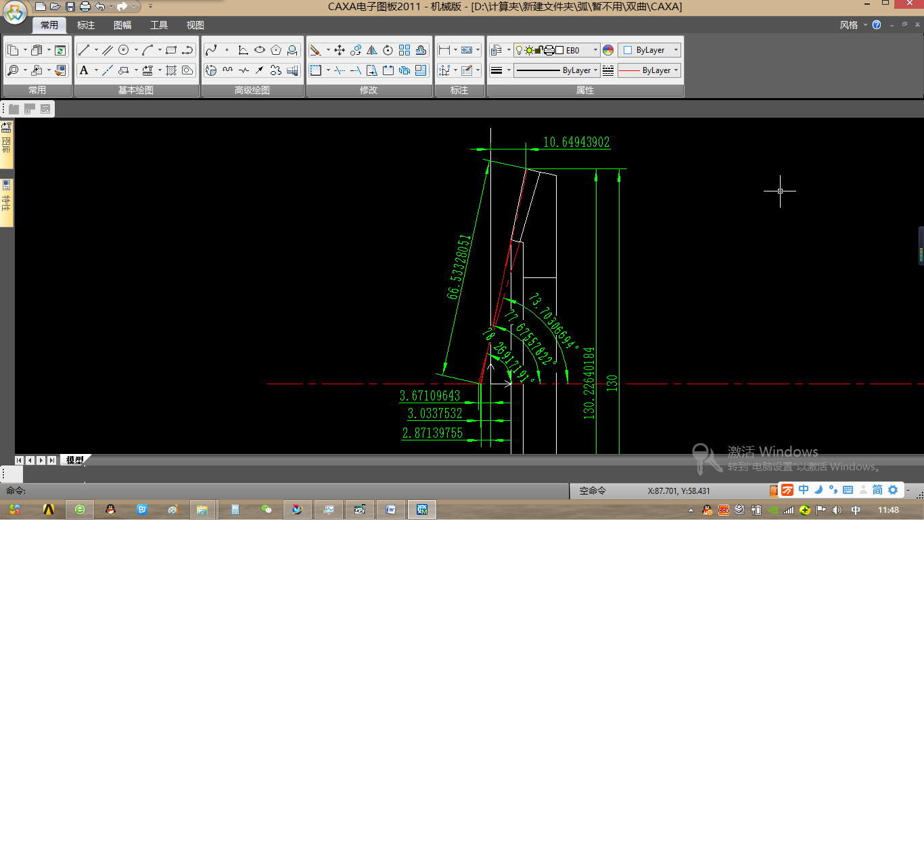Expand the red line ByLayer dropdown

coord(676,70)
